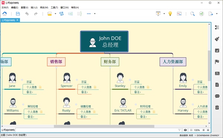Toggle the eye visibility icon at bottom

click(x=185, y=130)
